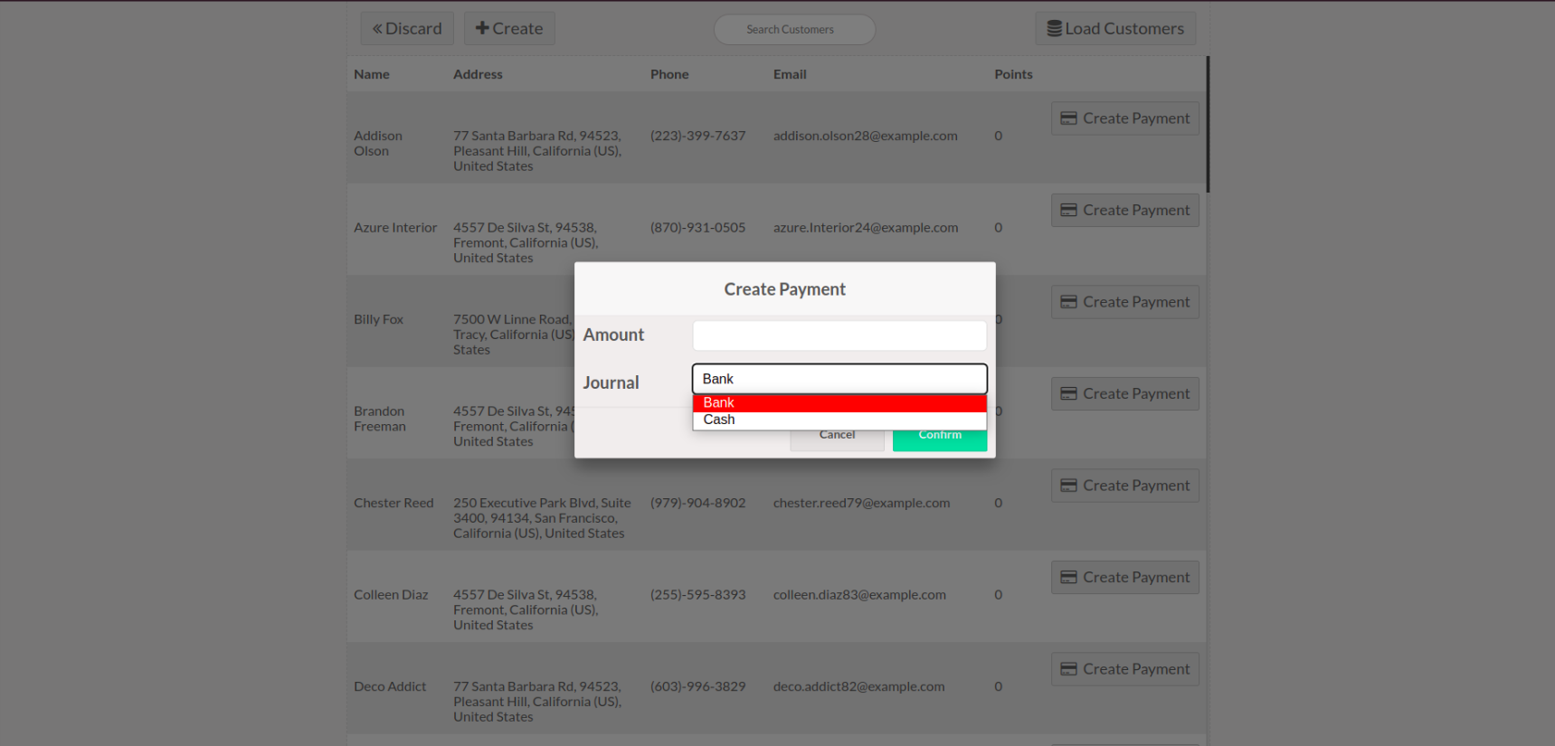
Task: Select Billy Fox name cell
Action: tap(379, 319)
